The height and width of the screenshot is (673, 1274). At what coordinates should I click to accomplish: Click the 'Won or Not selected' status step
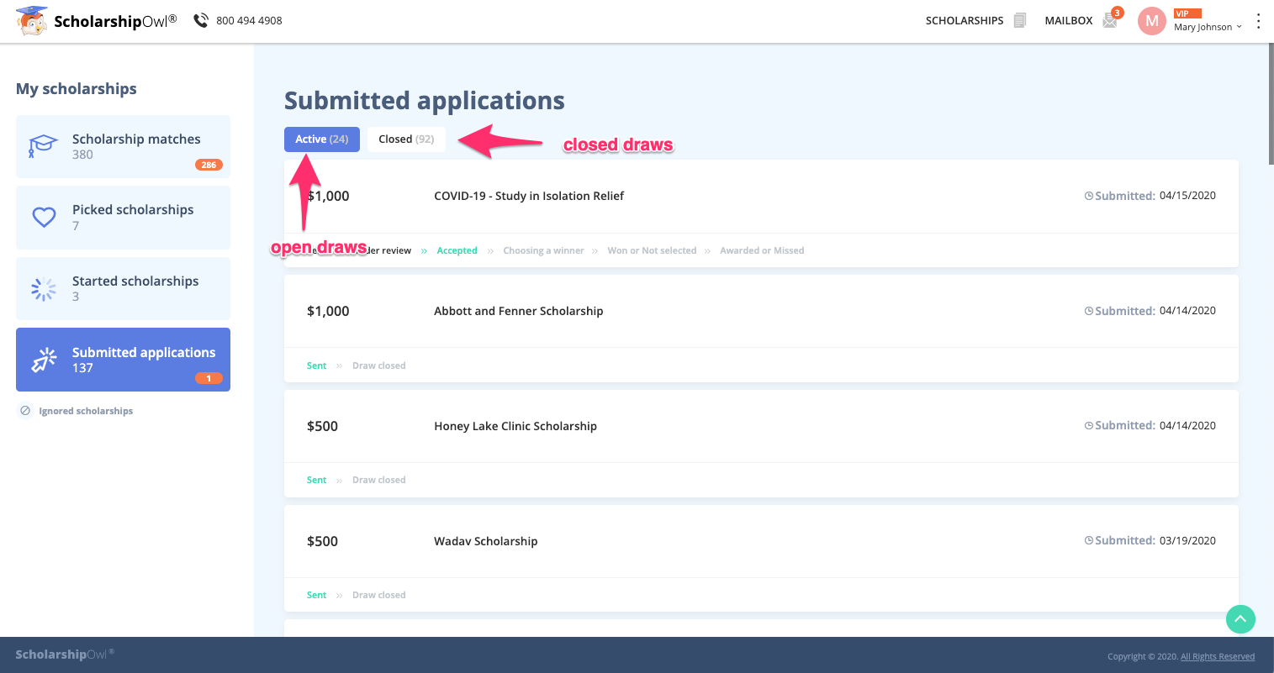(x=652, y=250)
